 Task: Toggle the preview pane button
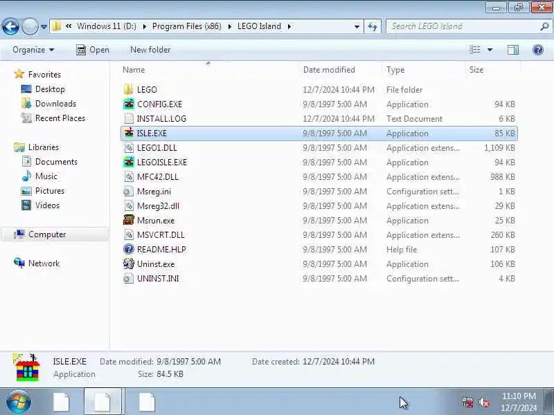[x=513, y=50]
